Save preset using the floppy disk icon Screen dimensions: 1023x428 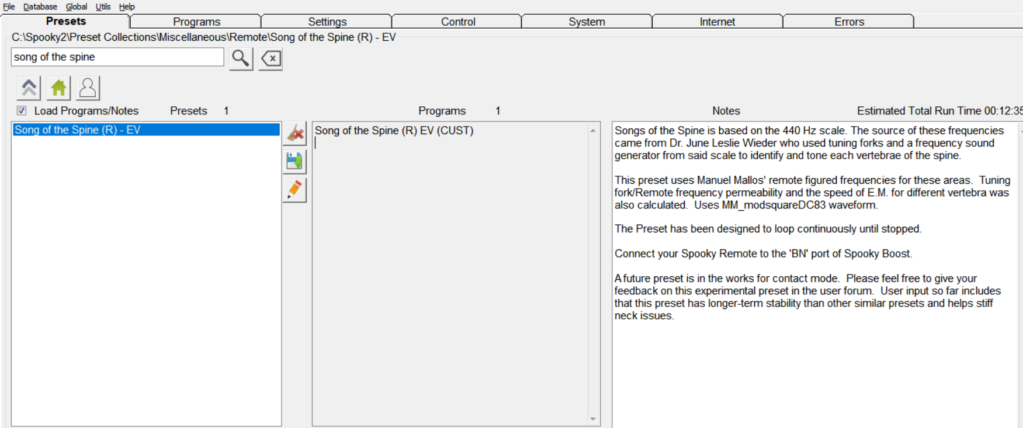tap(295, 161)
